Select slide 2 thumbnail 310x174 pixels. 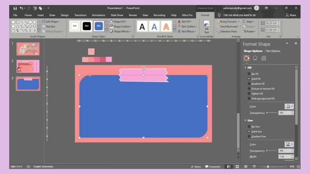coord(28,66)
